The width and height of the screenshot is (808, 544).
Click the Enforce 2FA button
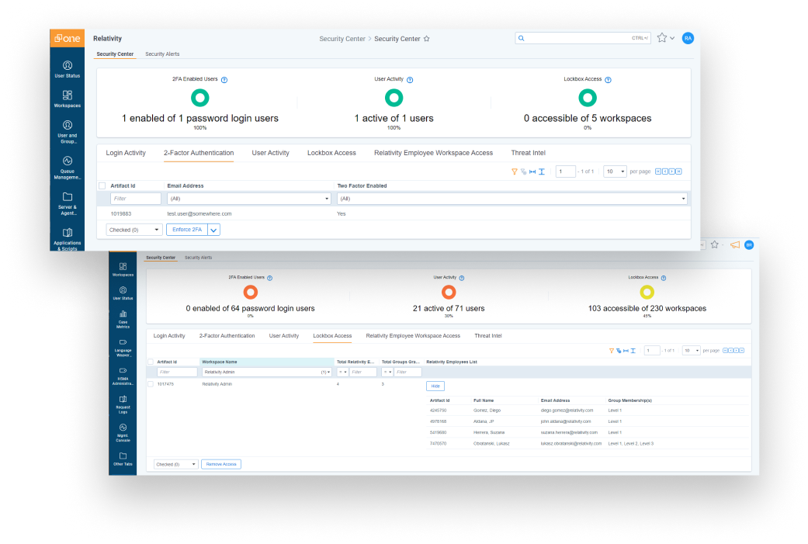187,230
